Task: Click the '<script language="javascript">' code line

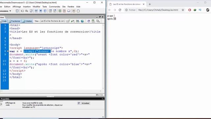Action: pyautogui.click(x=36, y=48)
